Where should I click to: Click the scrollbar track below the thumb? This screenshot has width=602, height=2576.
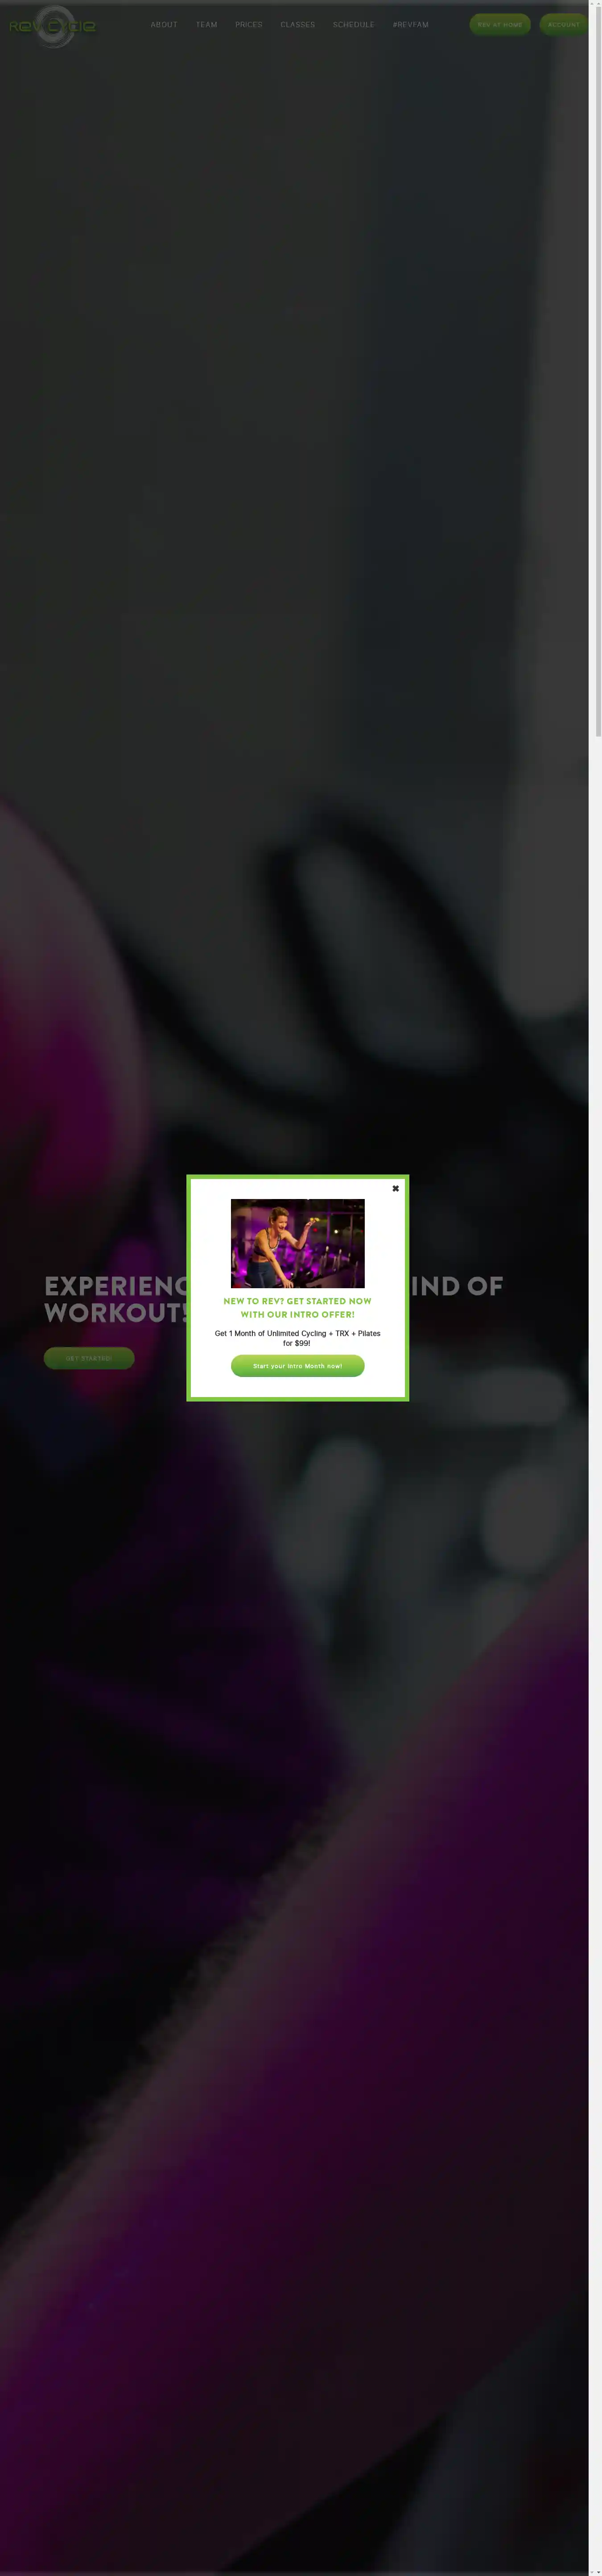(598, 1650)
